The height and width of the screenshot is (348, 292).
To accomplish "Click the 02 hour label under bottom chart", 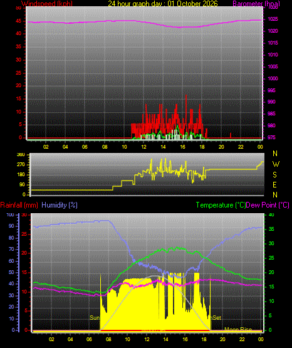I will (51, 339).
